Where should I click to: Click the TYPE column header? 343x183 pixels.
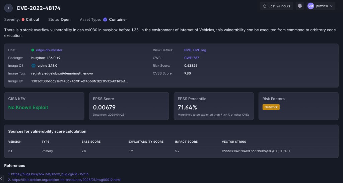(x=46, y=142)
